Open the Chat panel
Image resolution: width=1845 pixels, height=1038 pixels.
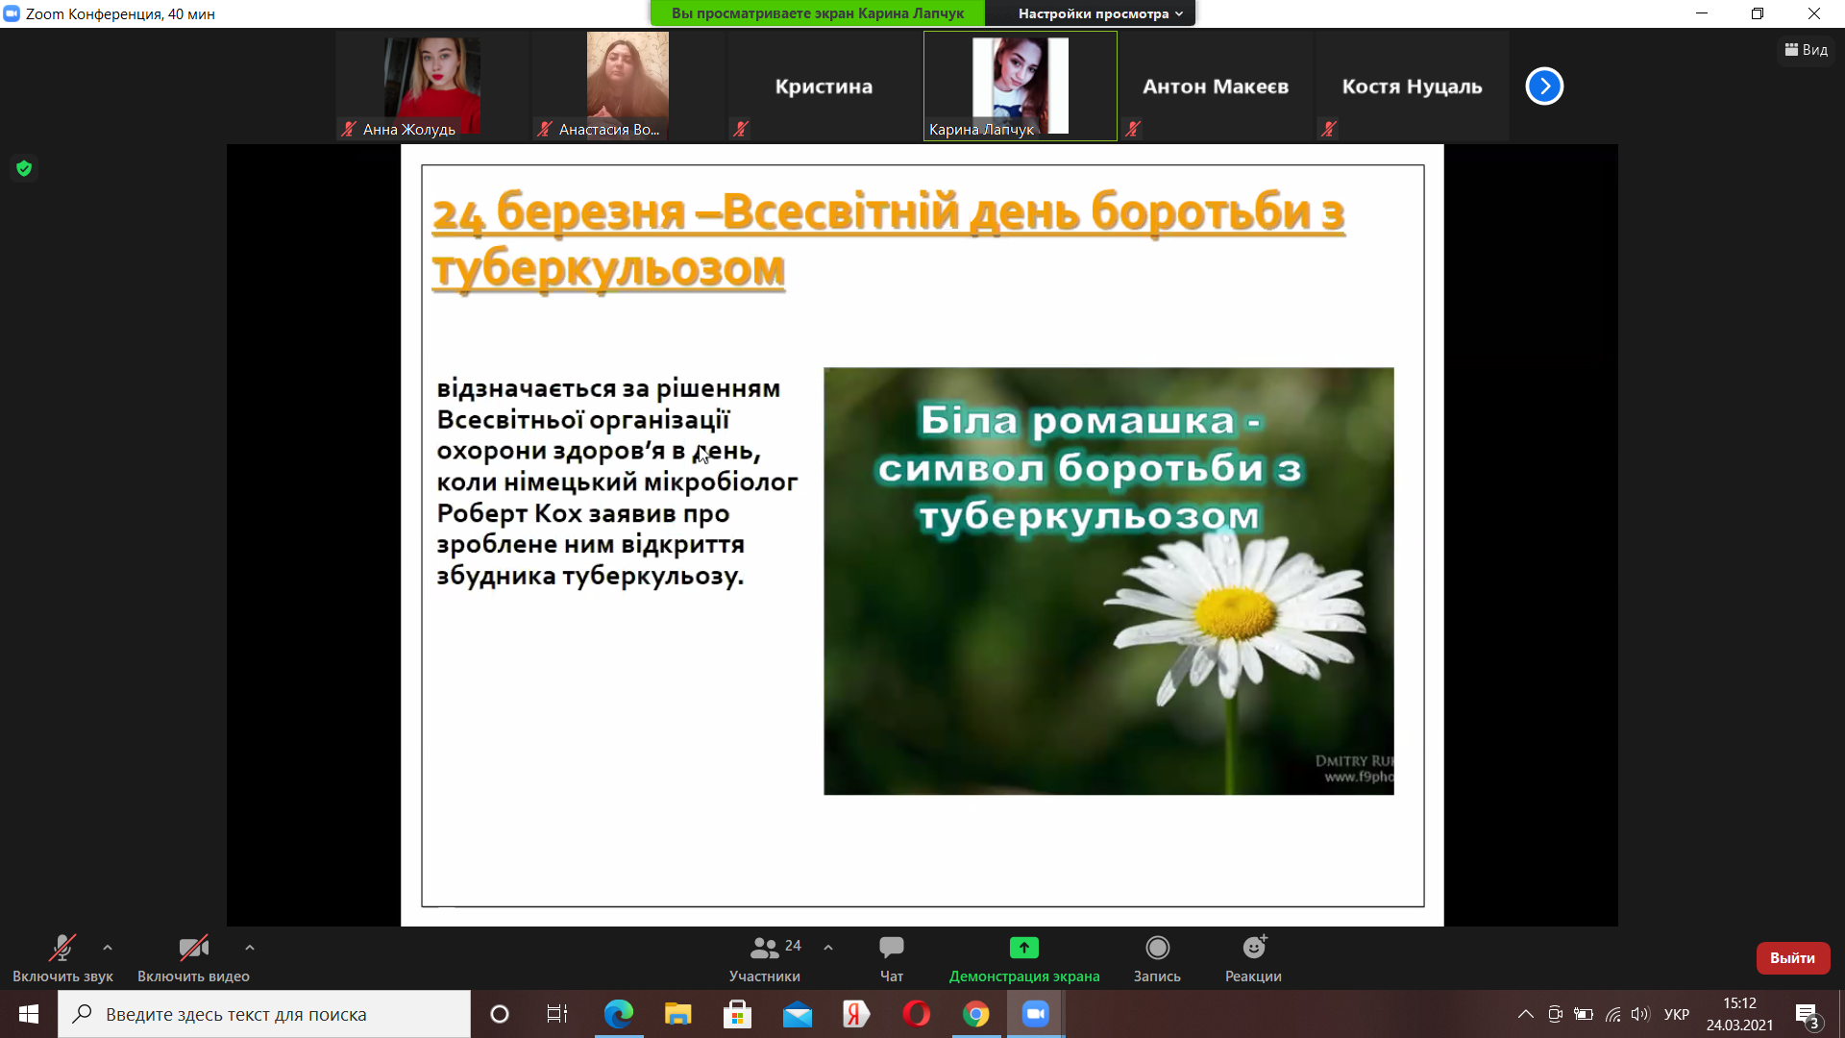click(x=891, y=958)
